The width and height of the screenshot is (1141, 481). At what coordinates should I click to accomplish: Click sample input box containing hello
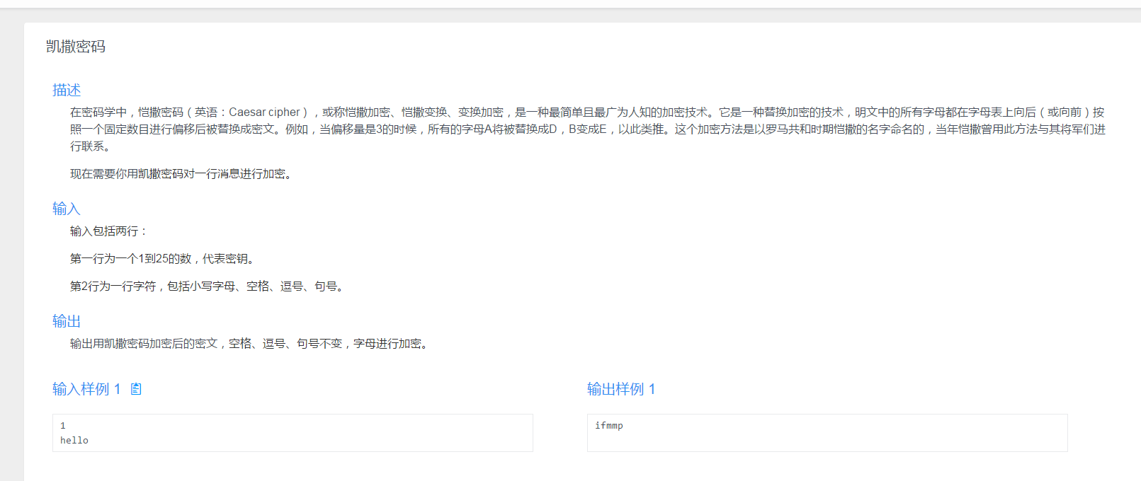coord(293,433)
